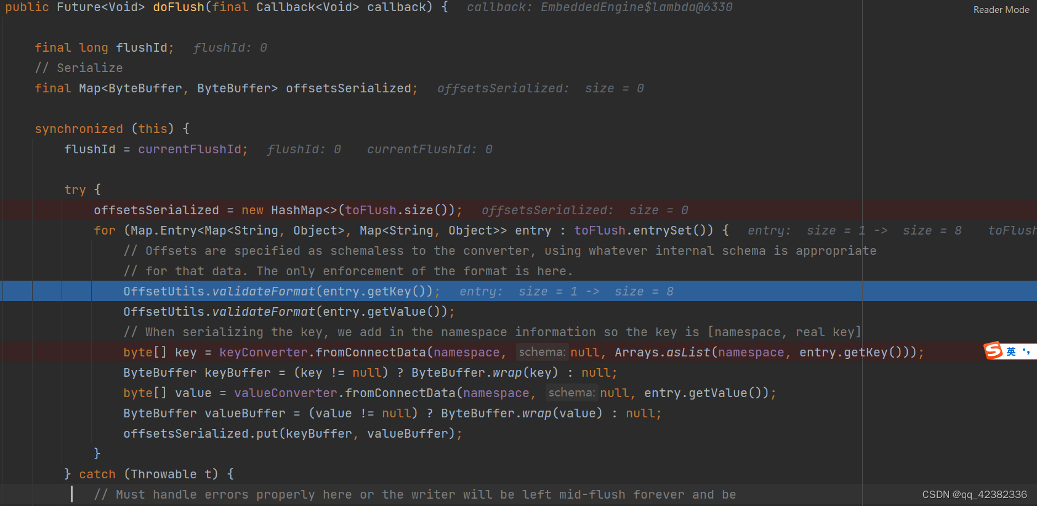Click 'Throwable t' in the catch clause

171,475
